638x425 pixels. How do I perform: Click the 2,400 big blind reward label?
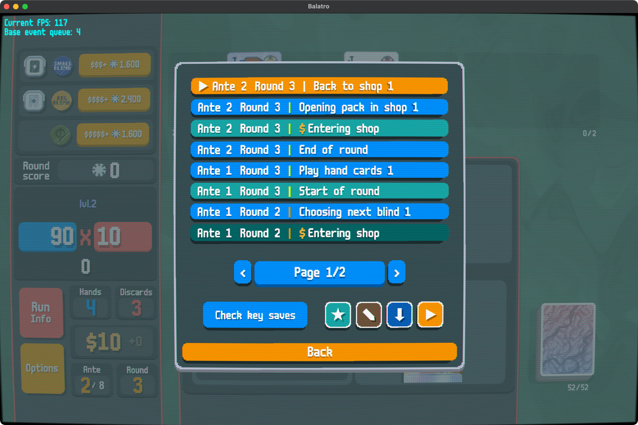pos(114,100)
